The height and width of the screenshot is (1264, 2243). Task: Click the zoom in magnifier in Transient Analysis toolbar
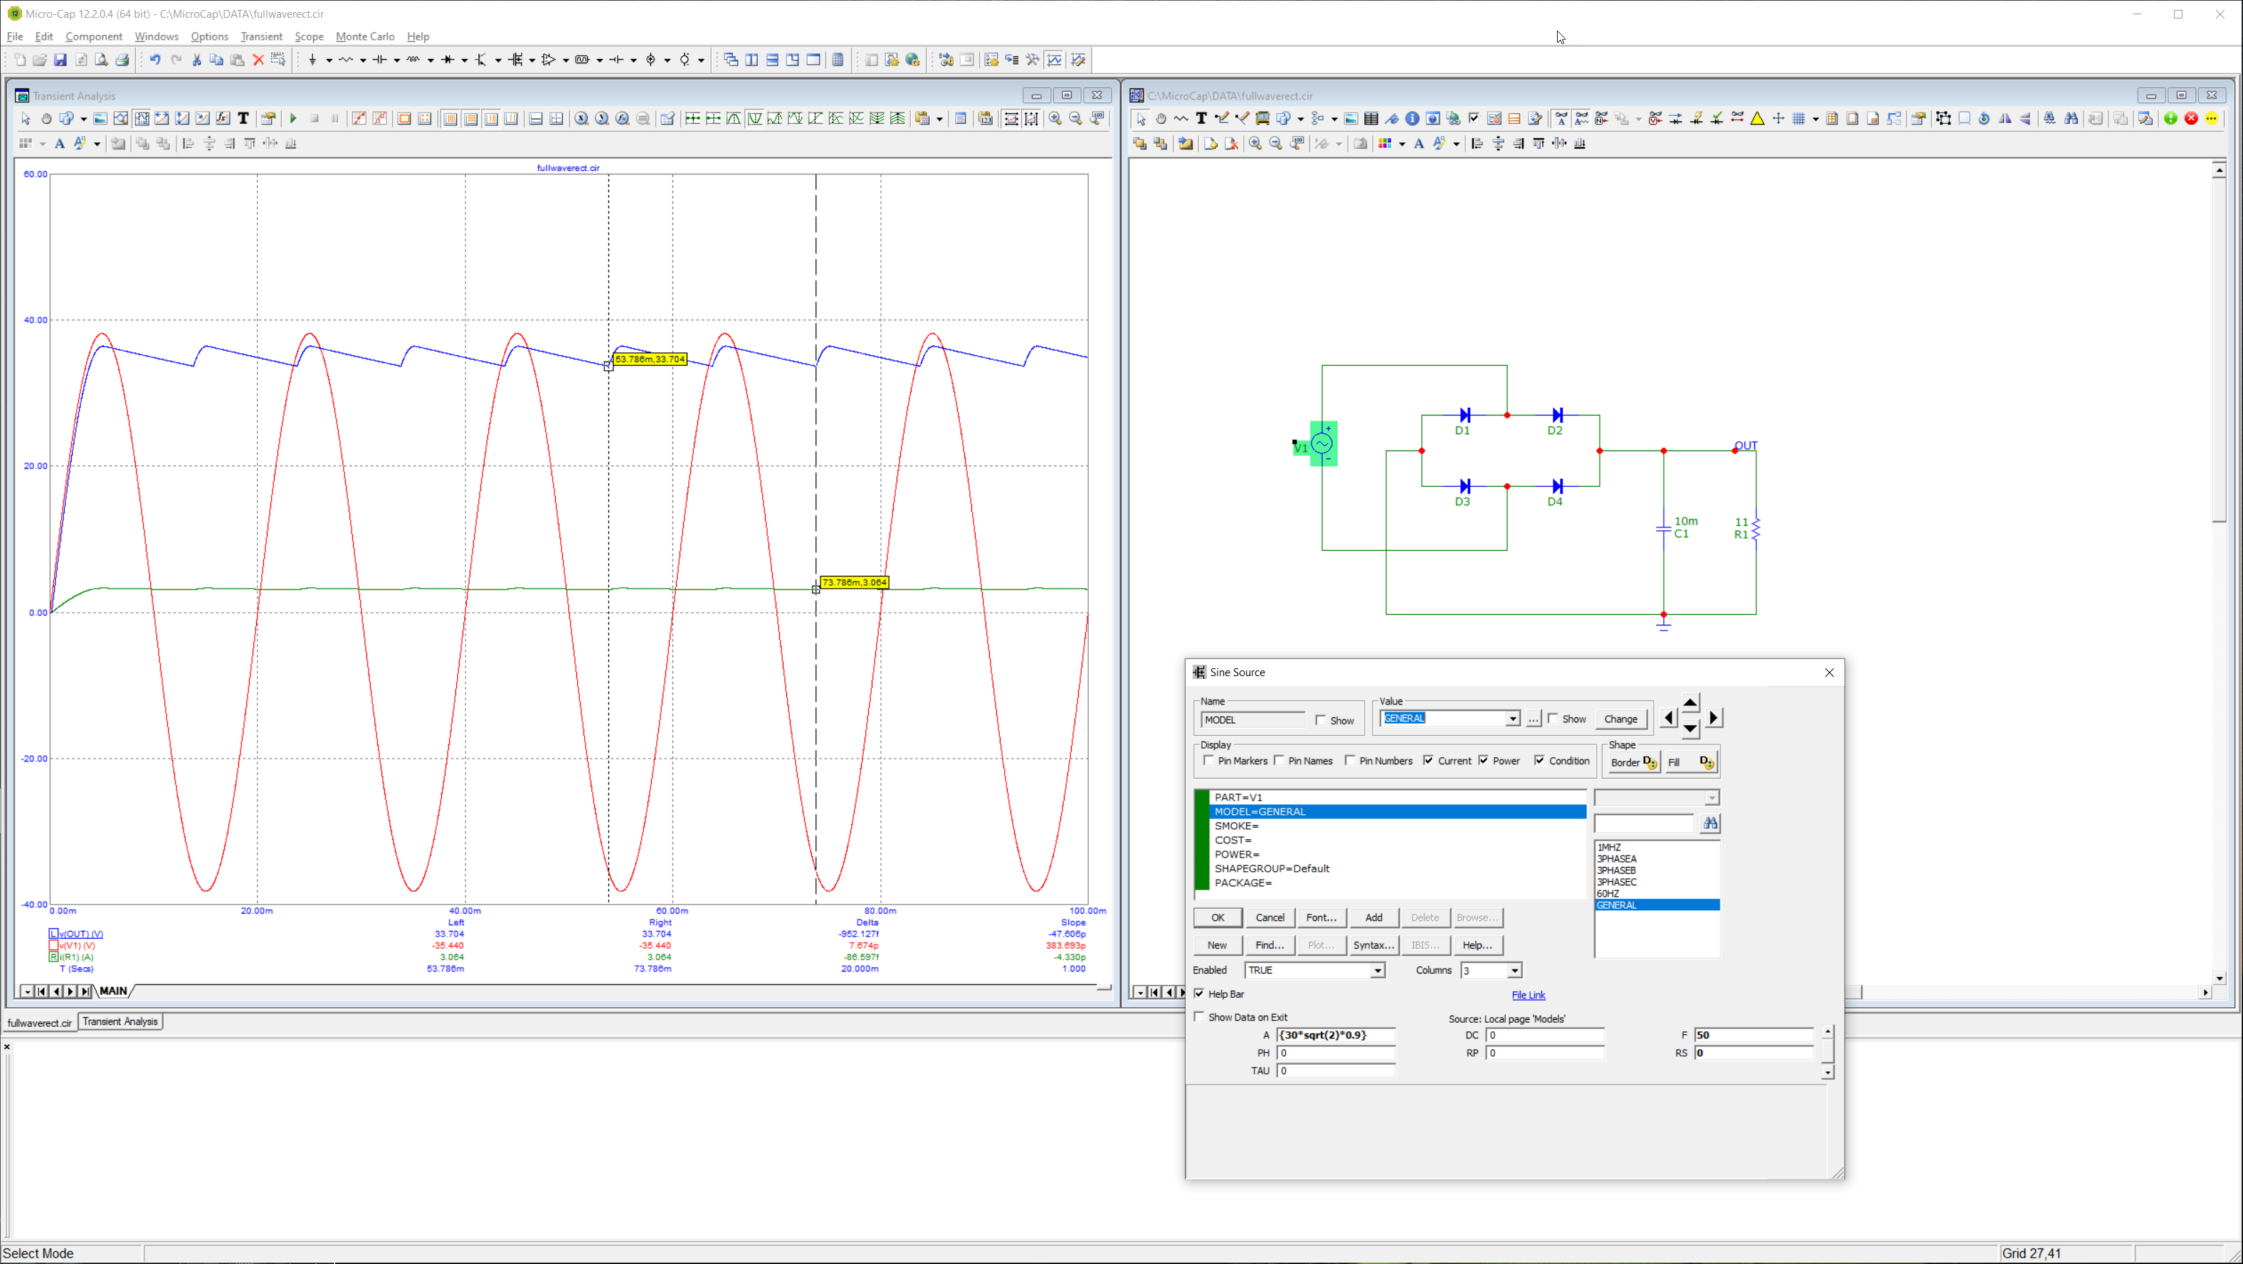[x=1055, y=118]
